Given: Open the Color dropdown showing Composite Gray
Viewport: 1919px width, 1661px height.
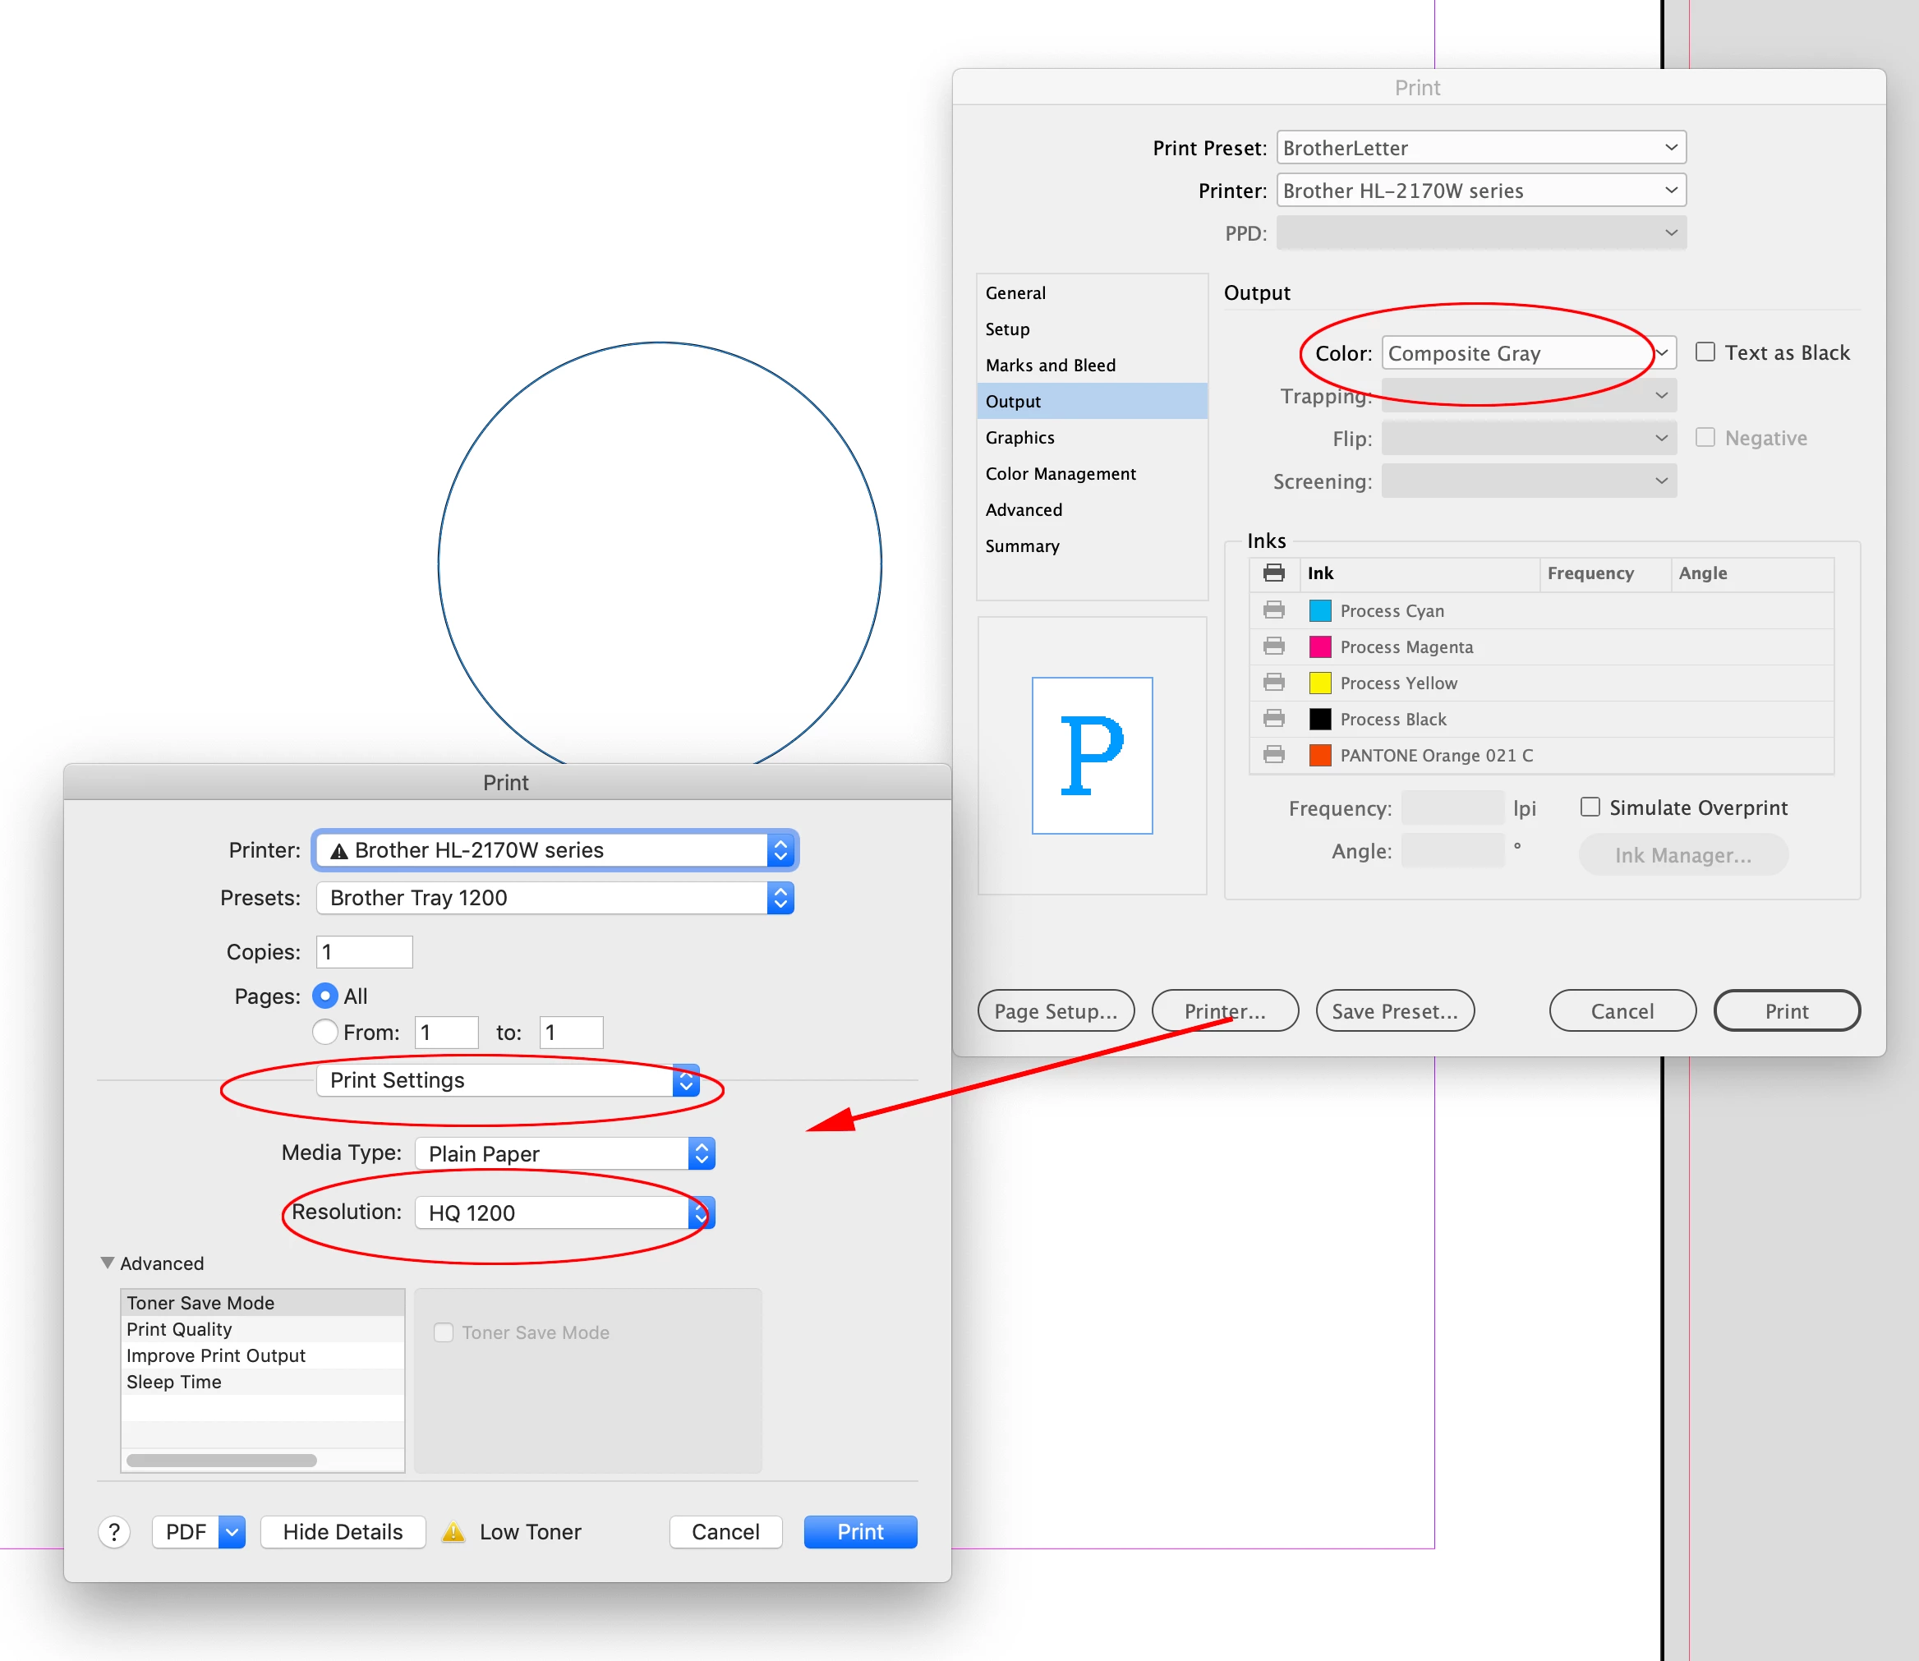Looking at the screenshot, I should [1528, 353].
